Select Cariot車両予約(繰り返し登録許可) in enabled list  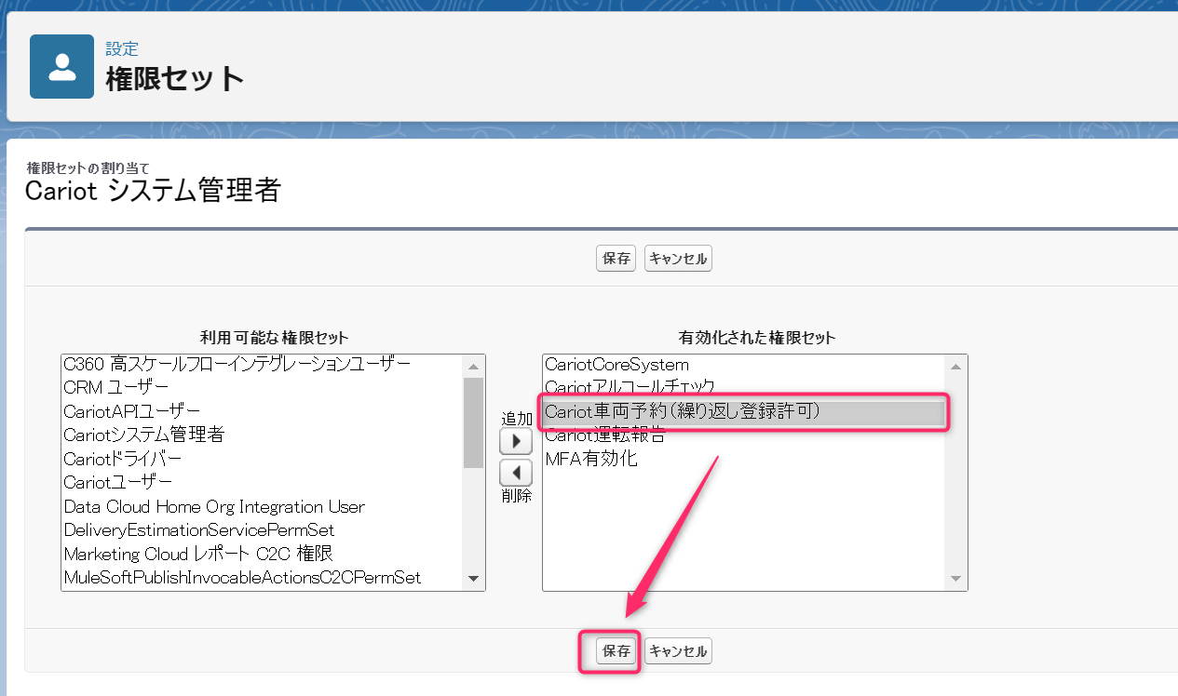744,411
